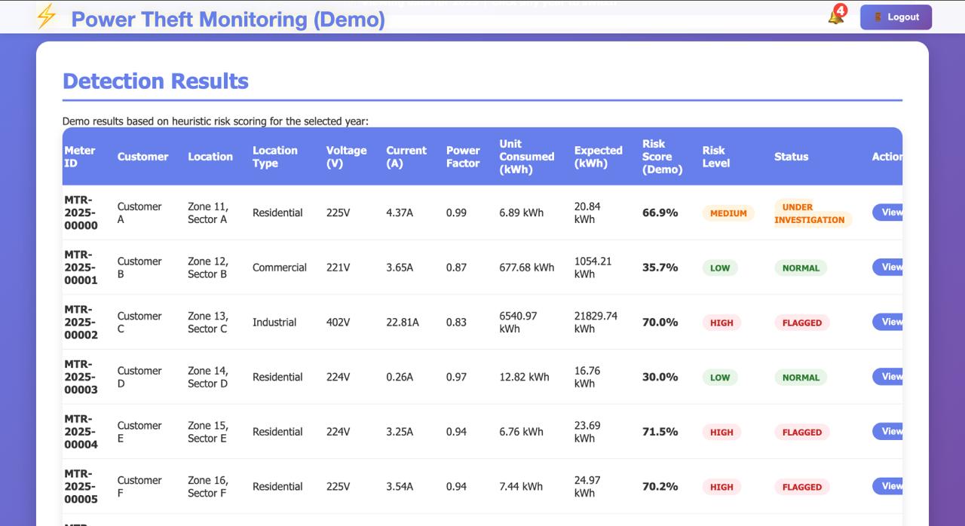This screenshot has width=965, height=526.
Task: Click the Zone 12, Sector B location cell
Action: pyautogui.click(x=208, y=268)
